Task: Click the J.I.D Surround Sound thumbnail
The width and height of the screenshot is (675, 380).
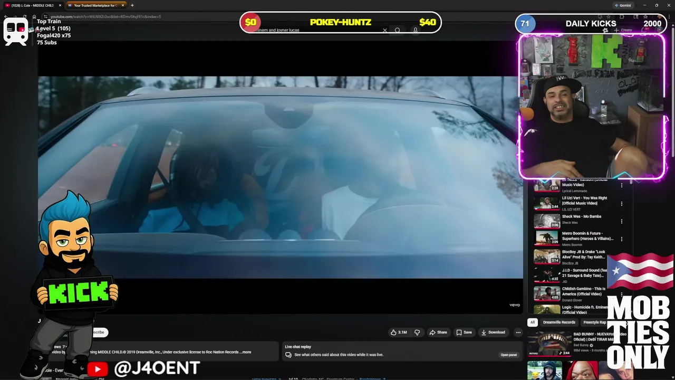Action: 547,275
